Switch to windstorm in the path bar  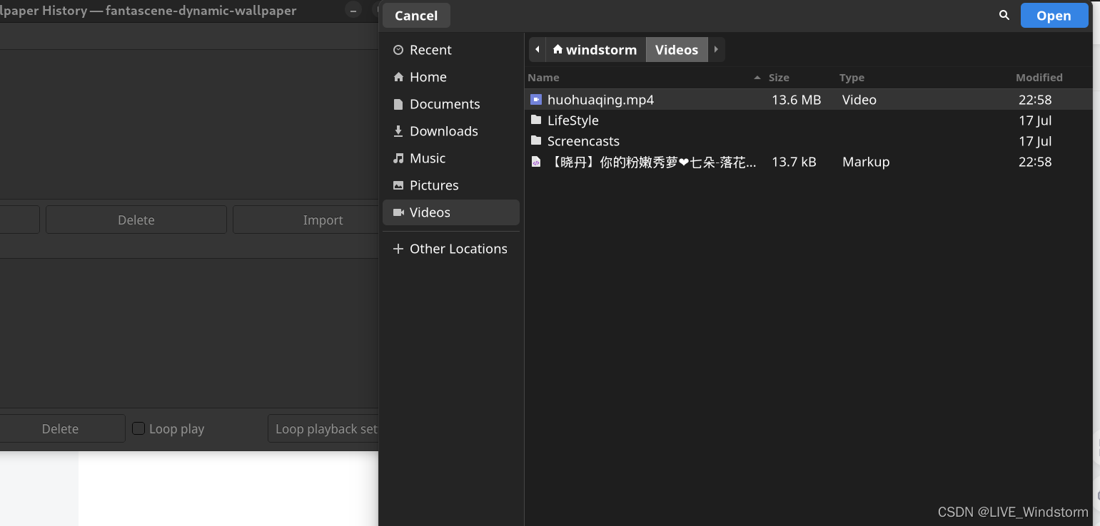(x=595, y=49)
